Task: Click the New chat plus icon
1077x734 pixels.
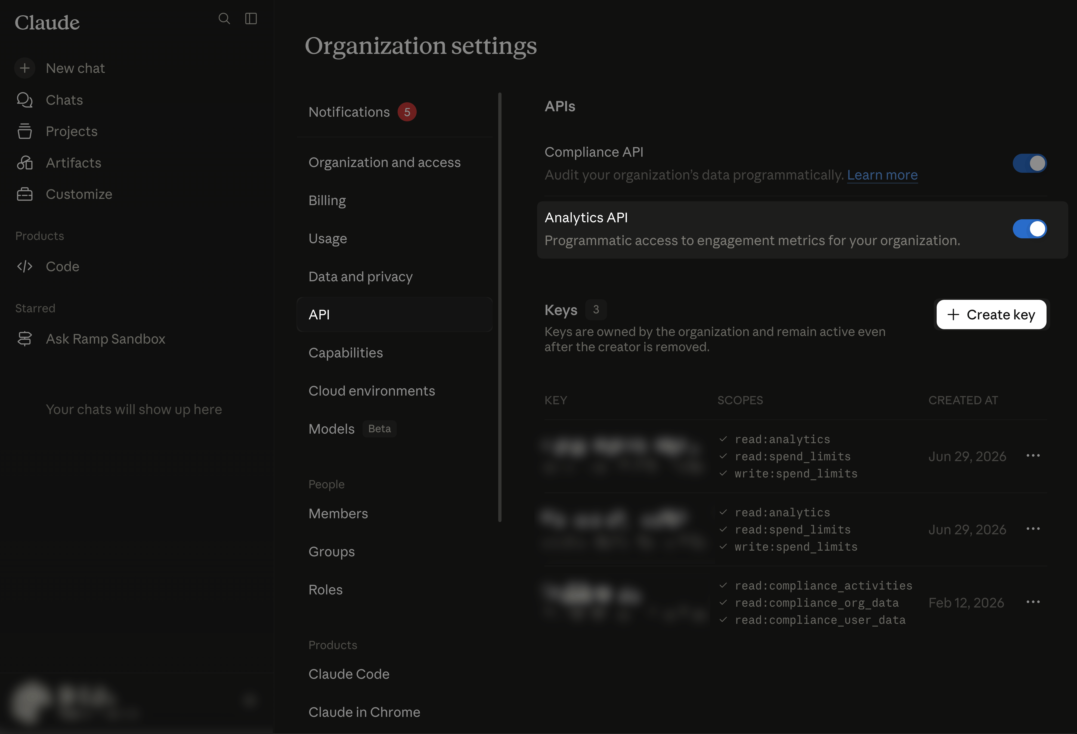Action: coord(24,68)
